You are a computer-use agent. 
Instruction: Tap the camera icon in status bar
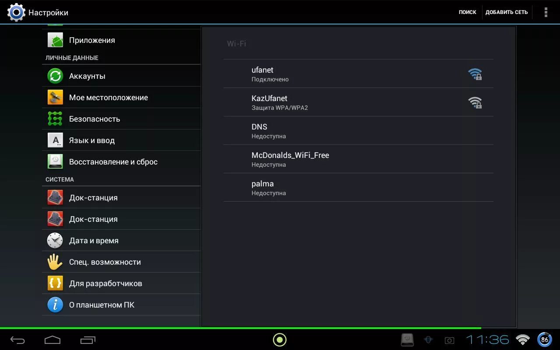click(449, 340)
